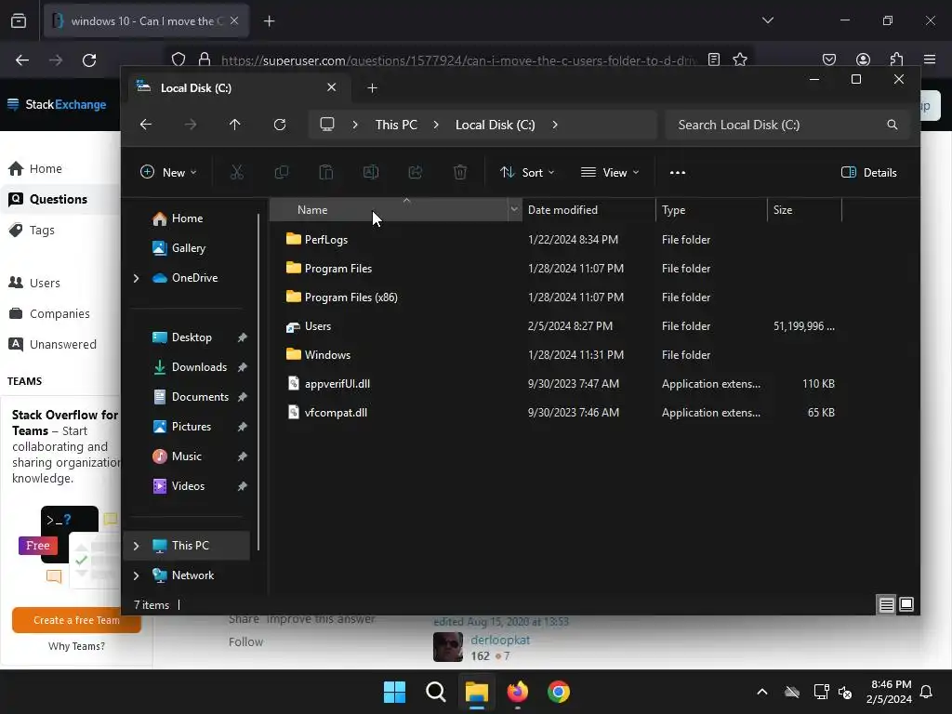This screenshot has width=952, height=714.
Task: Click chevron after Local Disk (C:) in address bar
Action: point(555,125)
